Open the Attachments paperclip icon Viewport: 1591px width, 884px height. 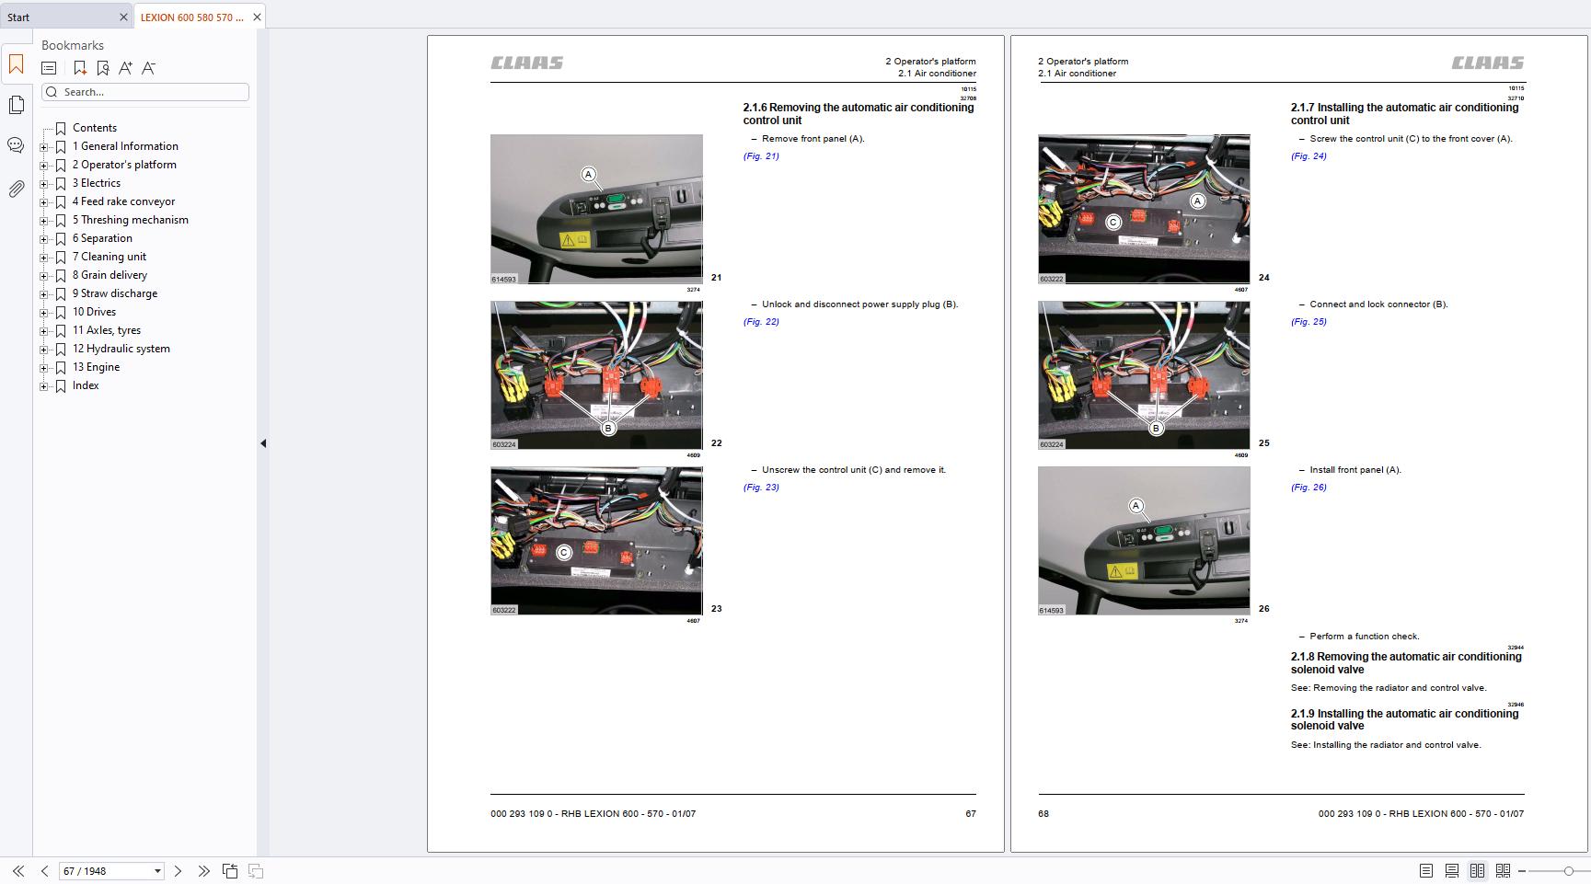tap(16, 189)
